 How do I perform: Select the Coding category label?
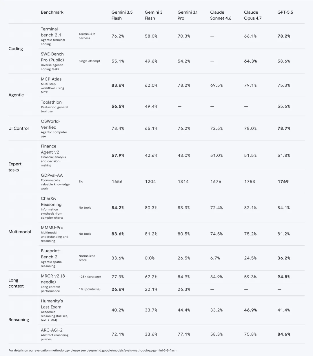coord(16,49)
